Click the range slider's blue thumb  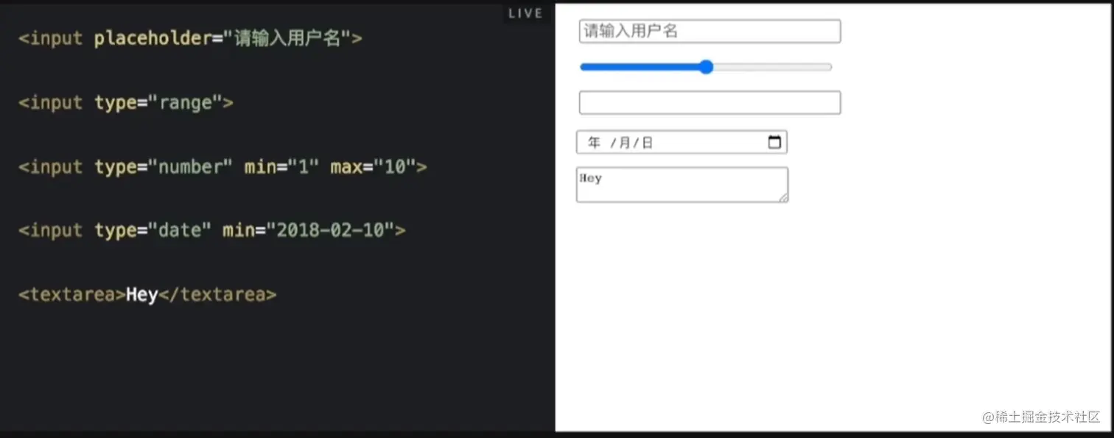point(706,66)
